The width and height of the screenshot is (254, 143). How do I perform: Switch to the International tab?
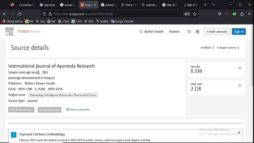tap(150, 5)
